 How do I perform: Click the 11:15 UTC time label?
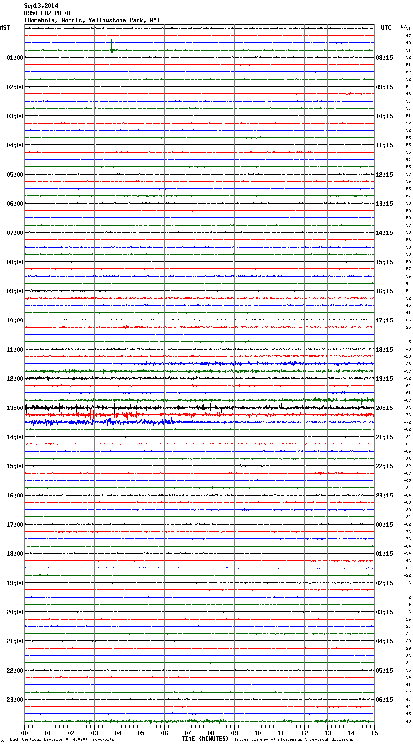point(384,145)
